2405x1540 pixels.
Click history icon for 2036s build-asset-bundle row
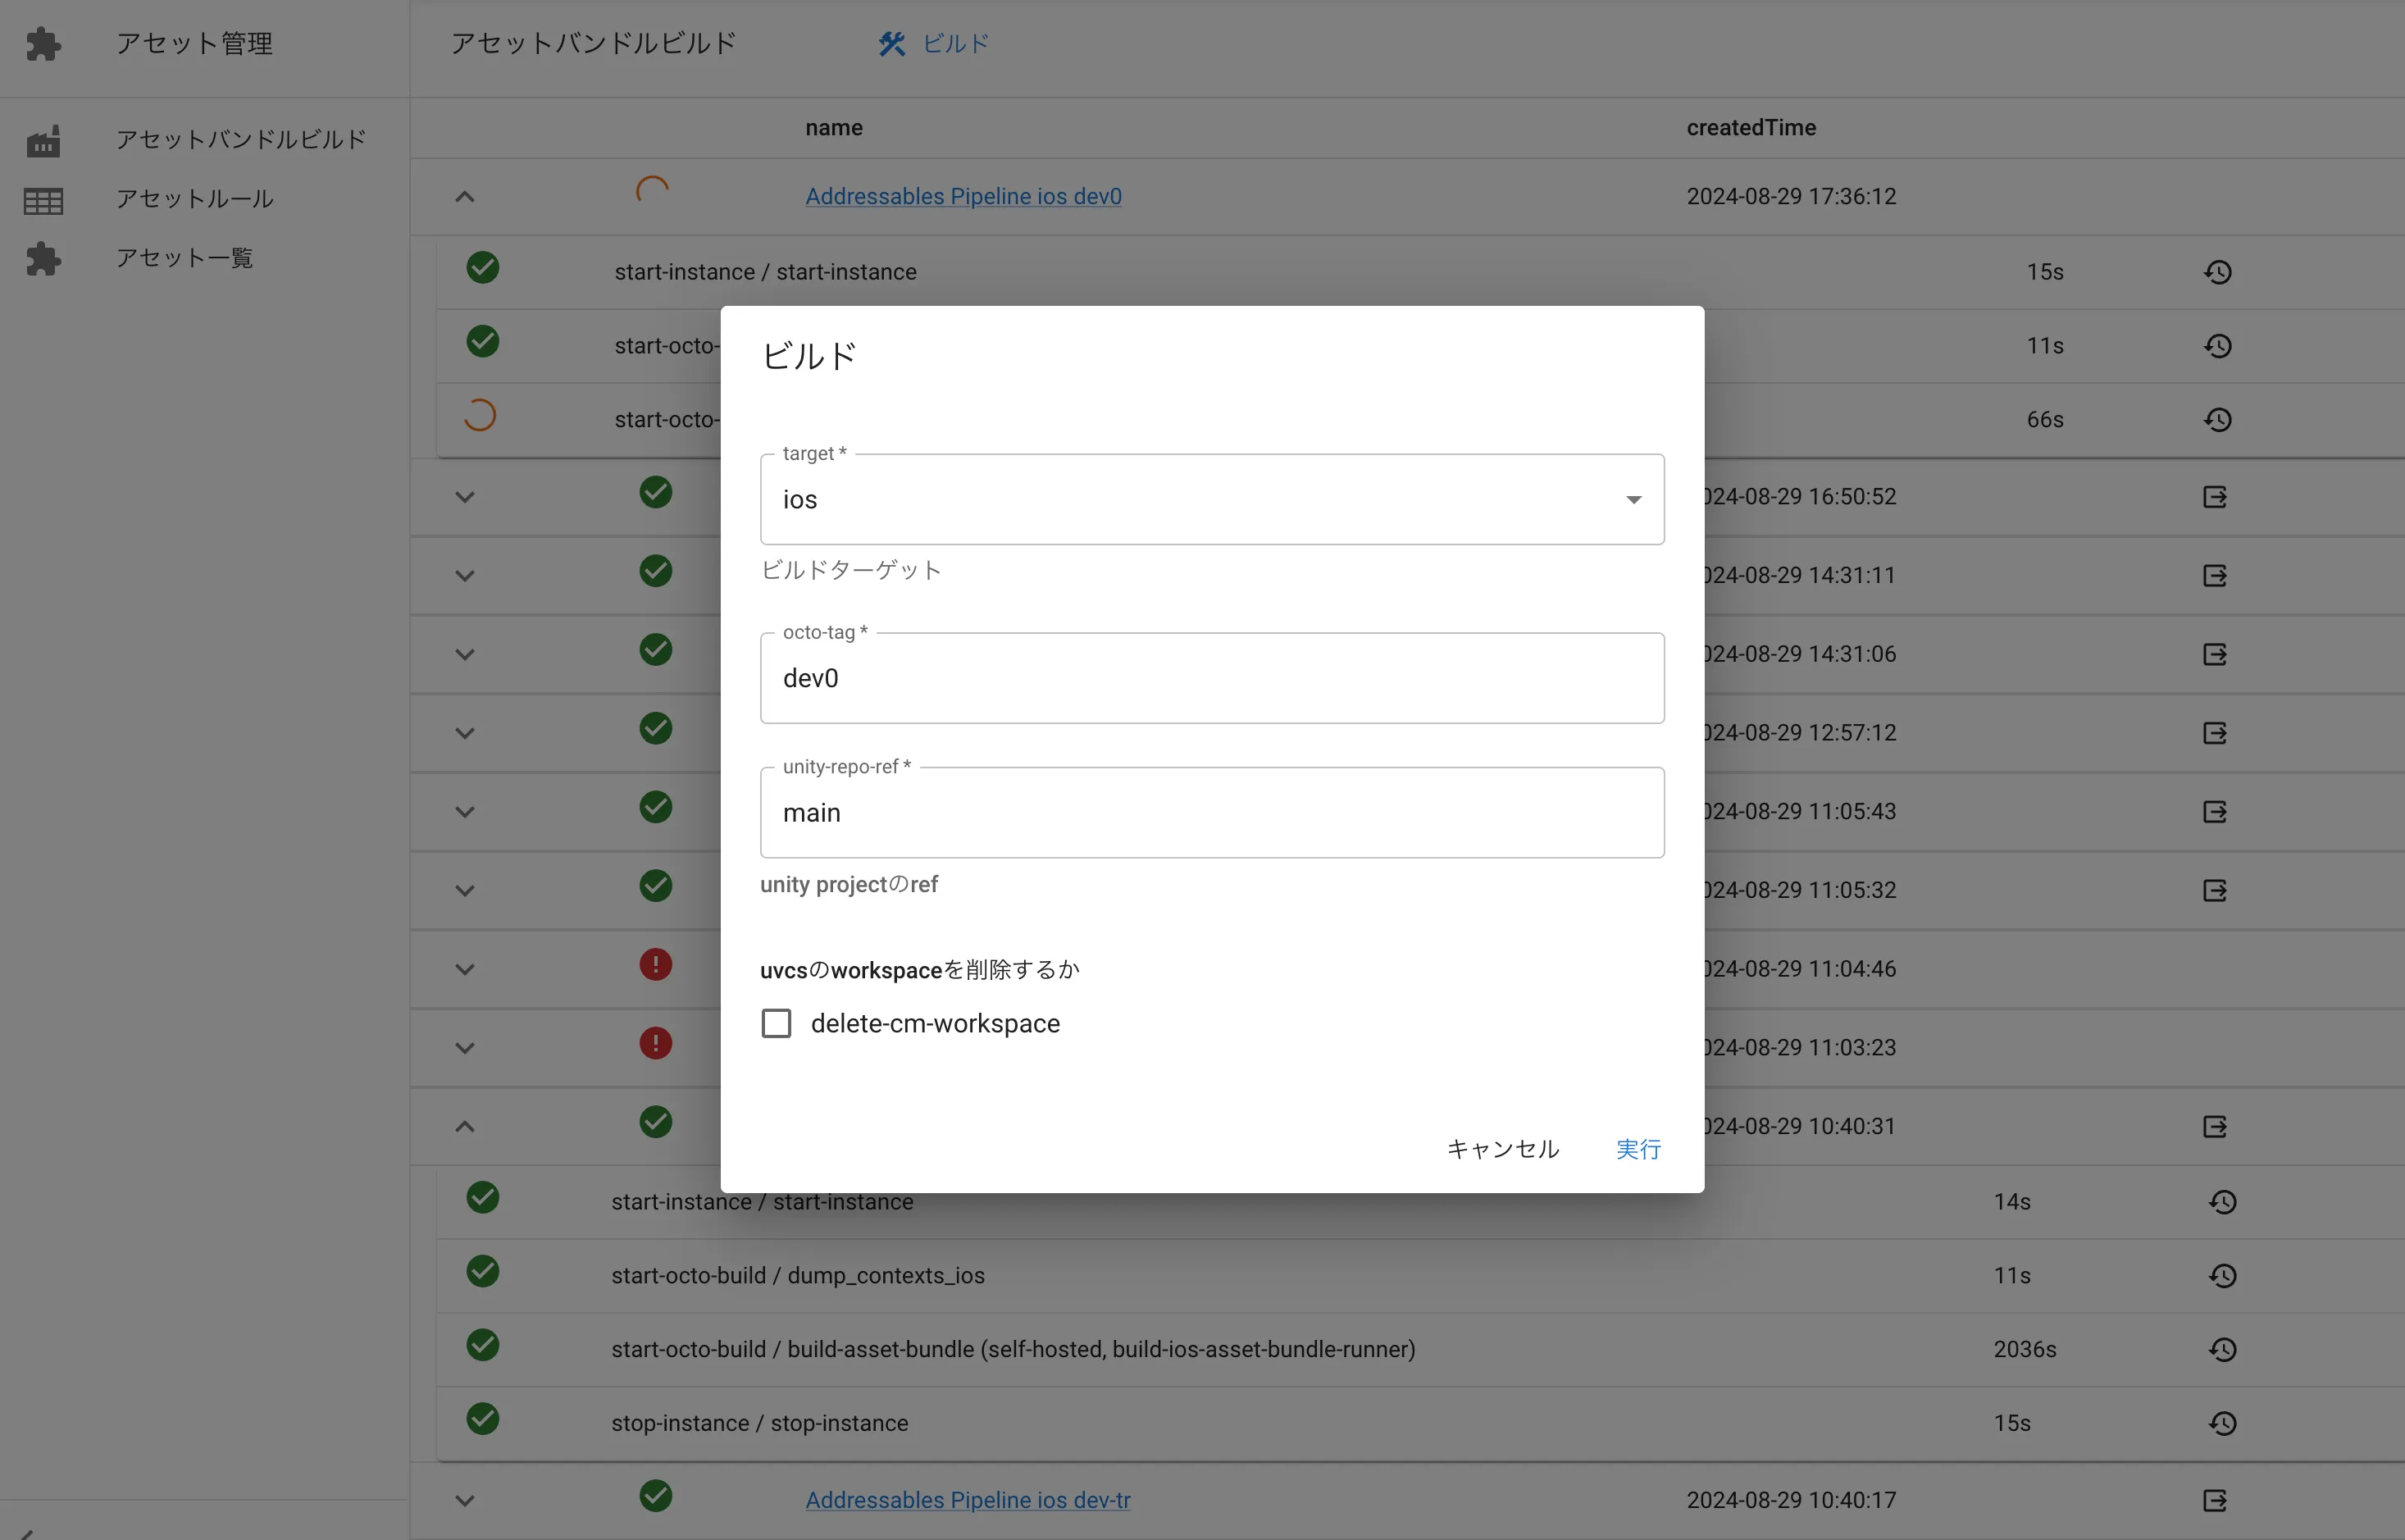(x=2222, y=1350)
